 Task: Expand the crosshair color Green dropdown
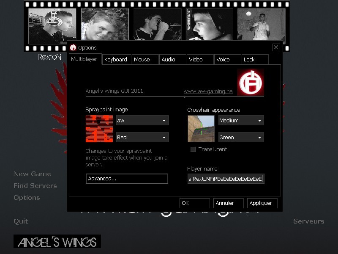241,138
